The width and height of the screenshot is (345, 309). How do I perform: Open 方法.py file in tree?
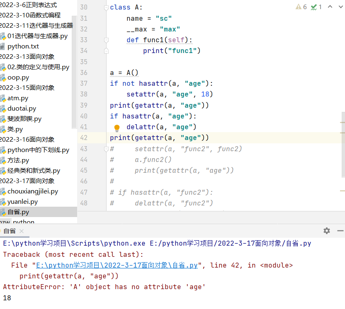pos(18,160)
